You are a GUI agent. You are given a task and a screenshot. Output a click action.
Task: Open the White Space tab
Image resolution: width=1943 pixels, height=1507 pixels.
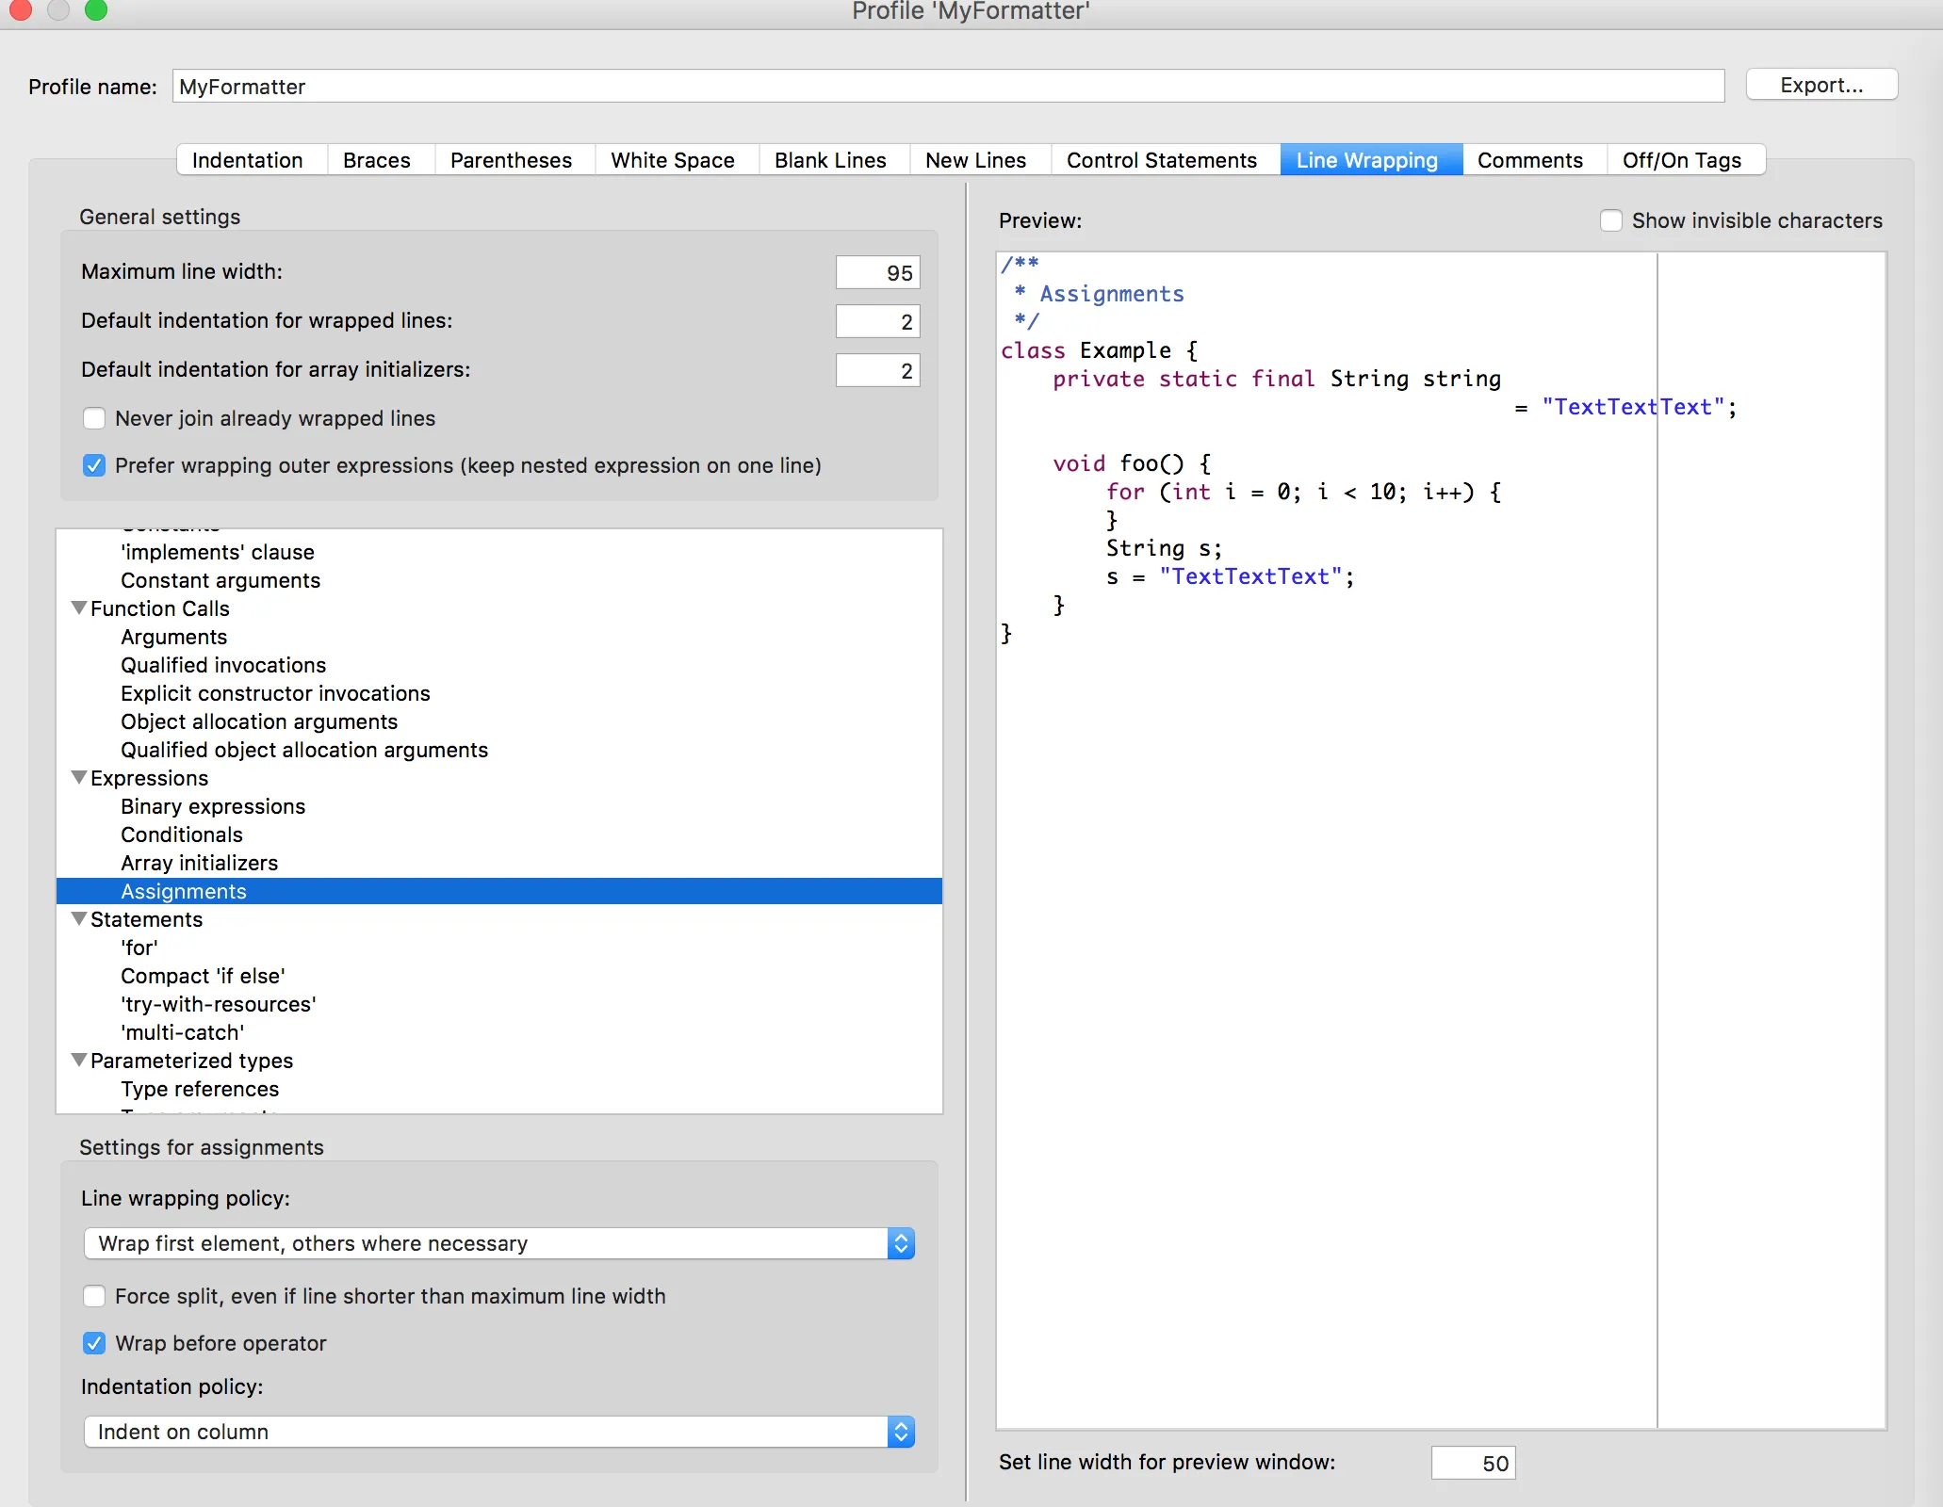[672, 160]
